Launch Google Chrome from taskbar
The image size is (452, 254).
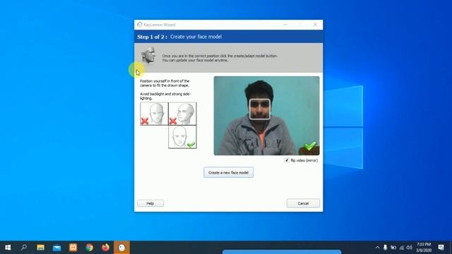[90, 248]
